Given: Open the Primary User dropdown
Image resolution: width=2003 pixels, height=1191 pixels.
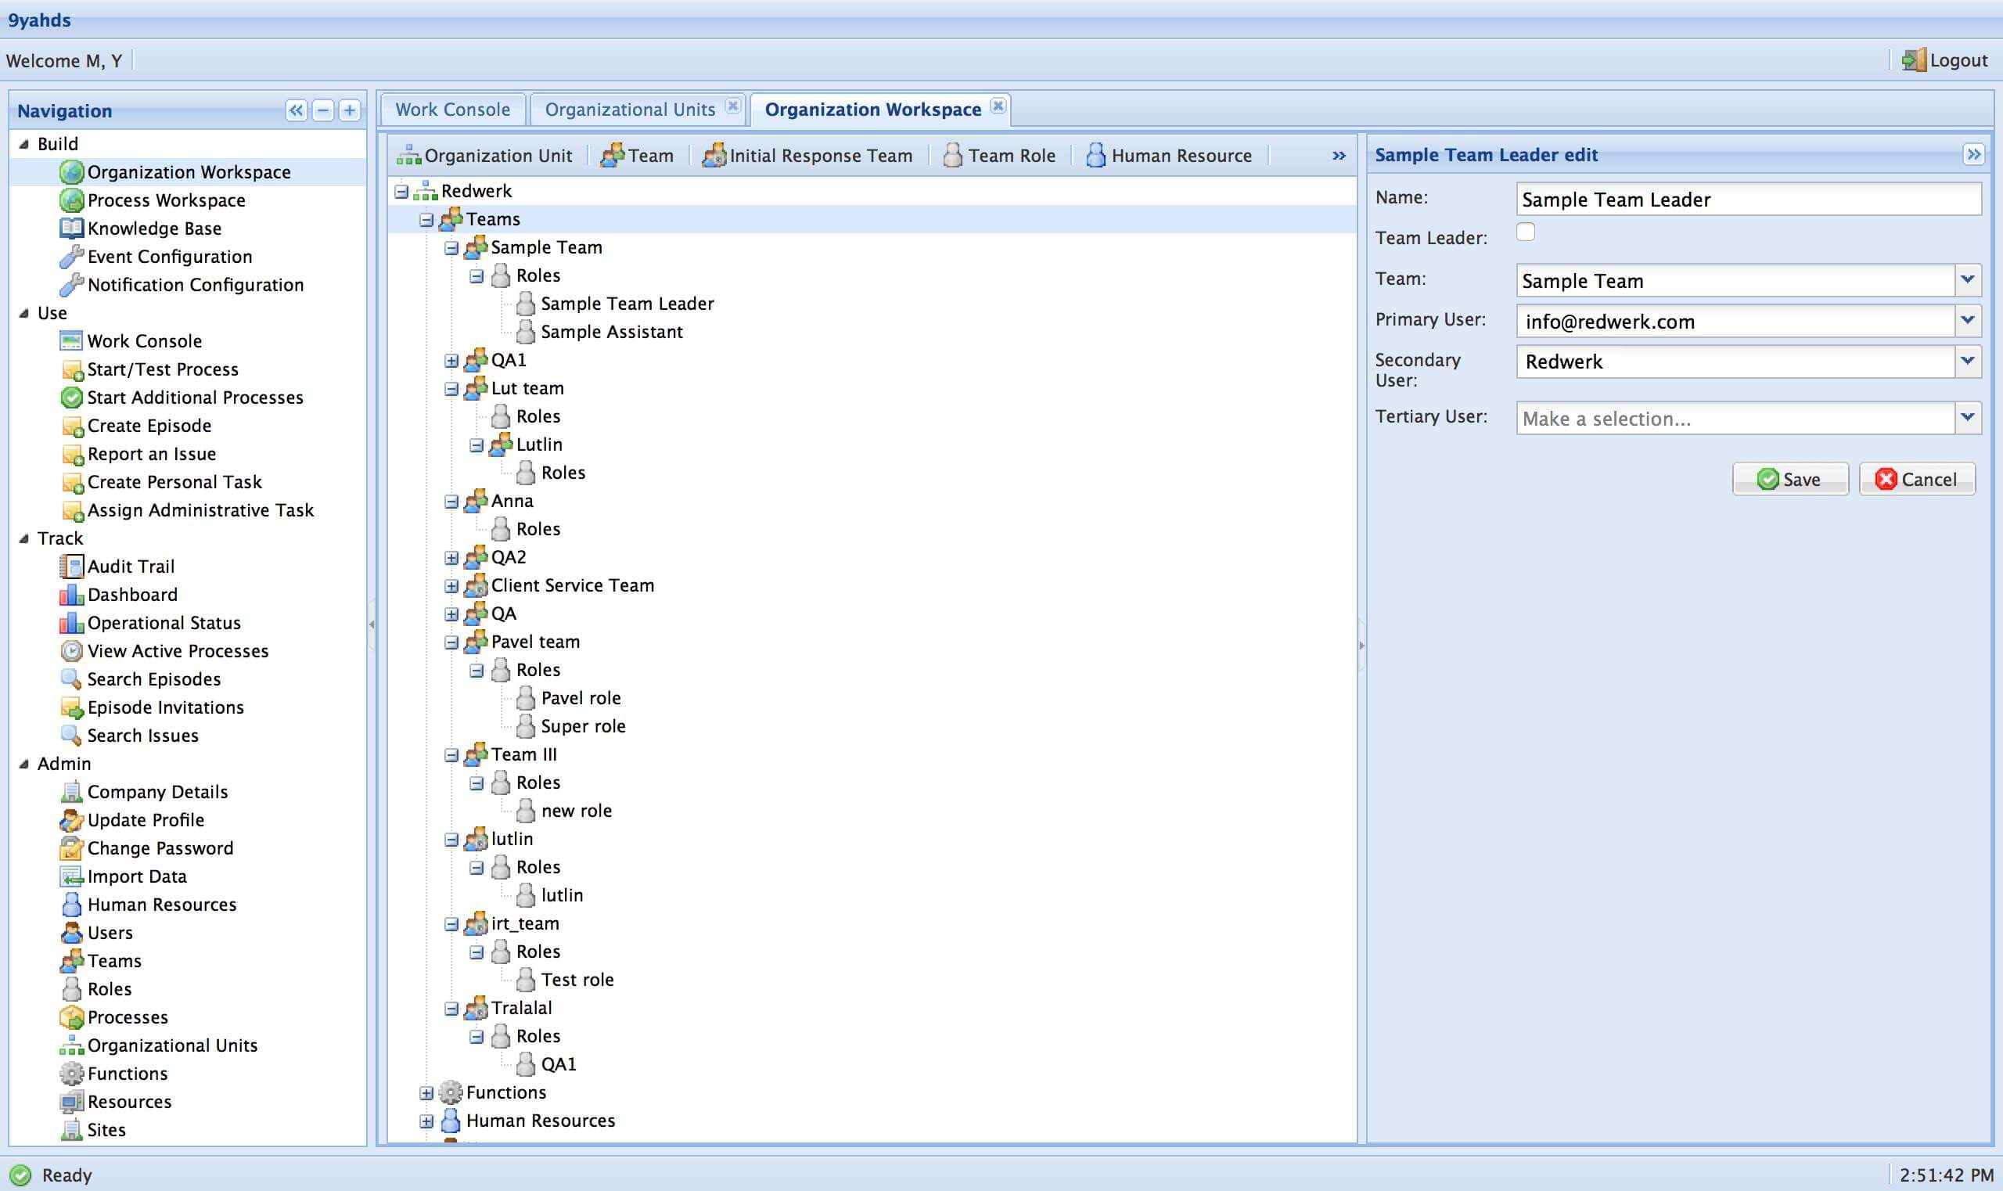Looking at the screenshot, I should 1967,320.
